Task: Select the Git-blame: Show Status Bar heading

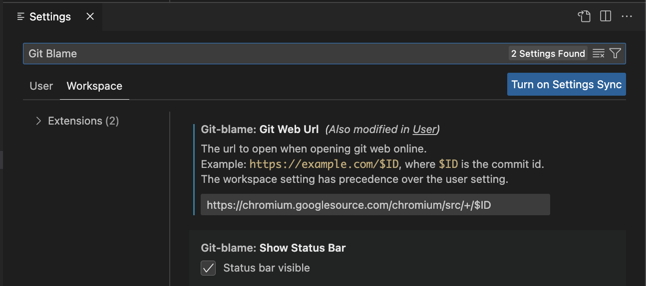Action: [273, 248]
